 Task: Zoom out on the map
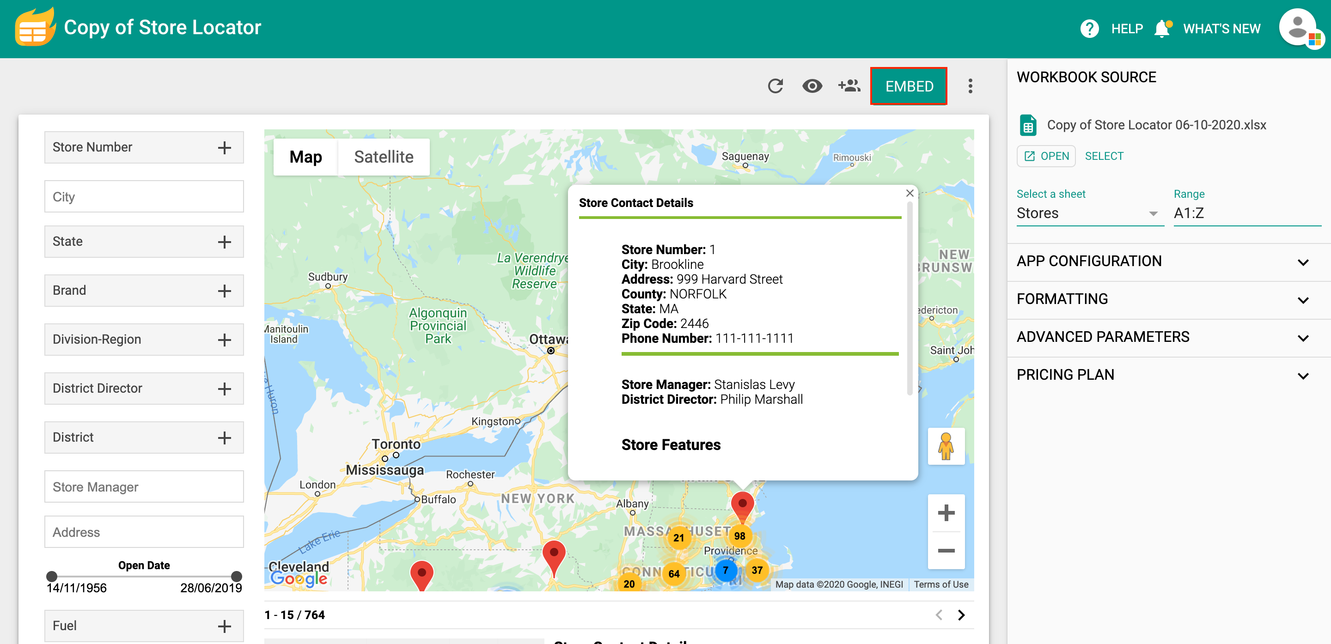click(x=946, y=551)
